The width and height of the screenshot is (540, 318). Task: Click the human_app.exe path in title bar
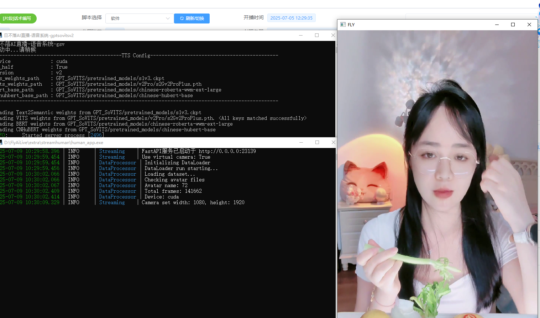[x=54, y=142]
